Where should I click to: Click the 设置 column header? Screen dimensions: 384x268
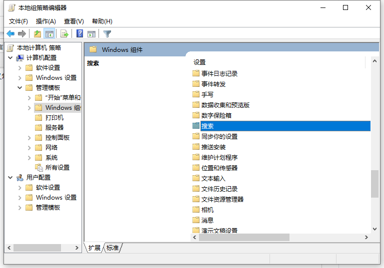(x=200, y=62)
